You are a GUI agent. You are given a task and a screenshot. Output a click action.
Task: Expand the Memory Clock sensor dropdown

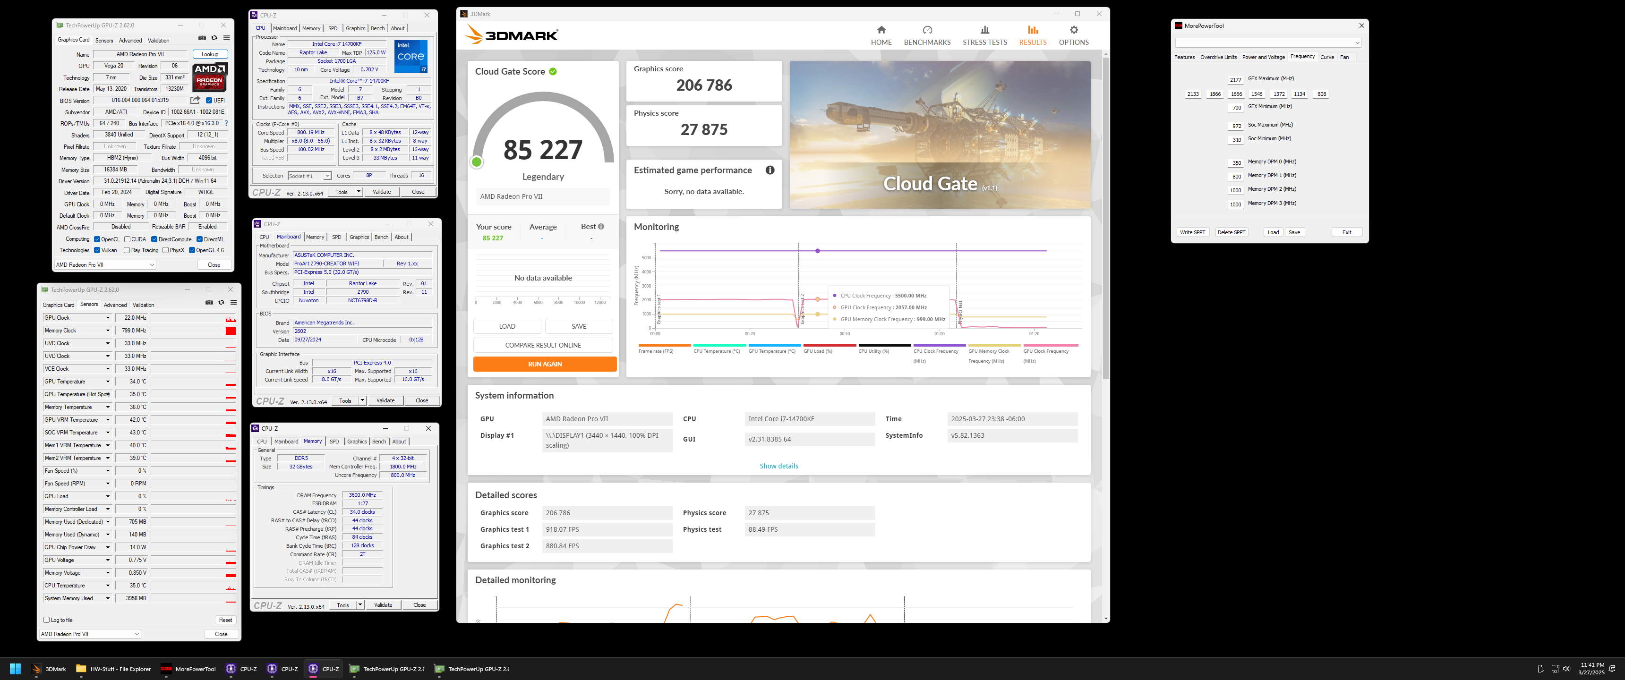(x=108, y=331)
